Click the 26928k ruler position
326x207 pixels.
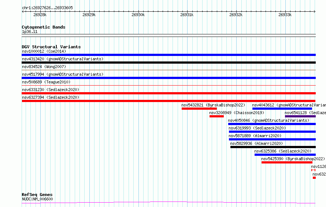40,15
